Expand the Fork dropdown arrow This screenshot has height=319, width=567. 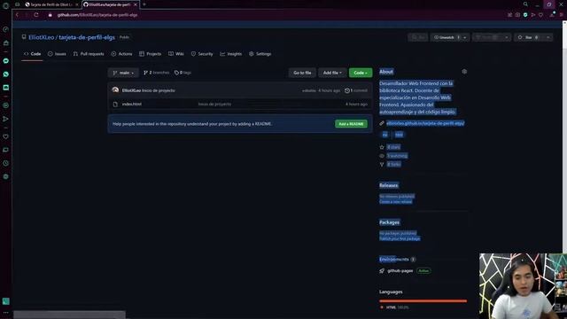[x=507, y=37]
